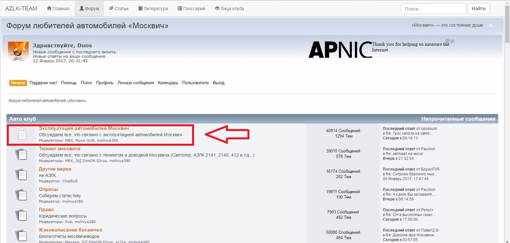Open Новые ответы на ваши сообщения link

point(70,56)
